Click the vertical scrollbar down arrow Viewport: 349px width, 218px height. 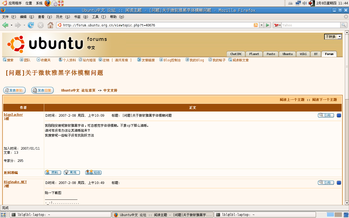[x=347, y=203]
